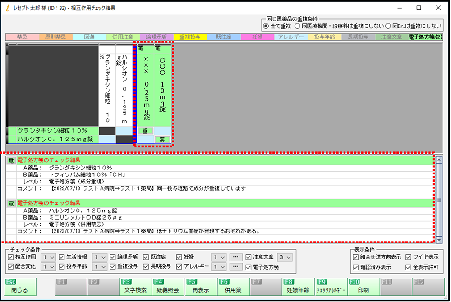Select 同Dr.は重複にしない option
451x302 pixels.
388,26
